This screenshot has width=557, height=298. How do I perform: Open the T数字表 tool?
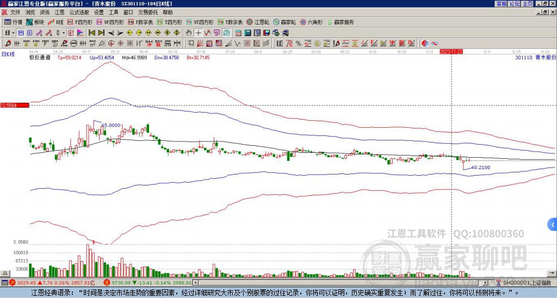pyautogui.click(x=230, y=22)
